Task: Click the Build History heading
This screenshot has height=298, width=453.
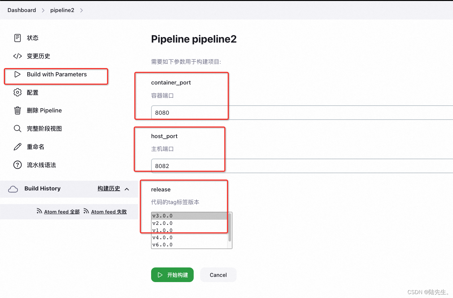Action: pos(43,188)
